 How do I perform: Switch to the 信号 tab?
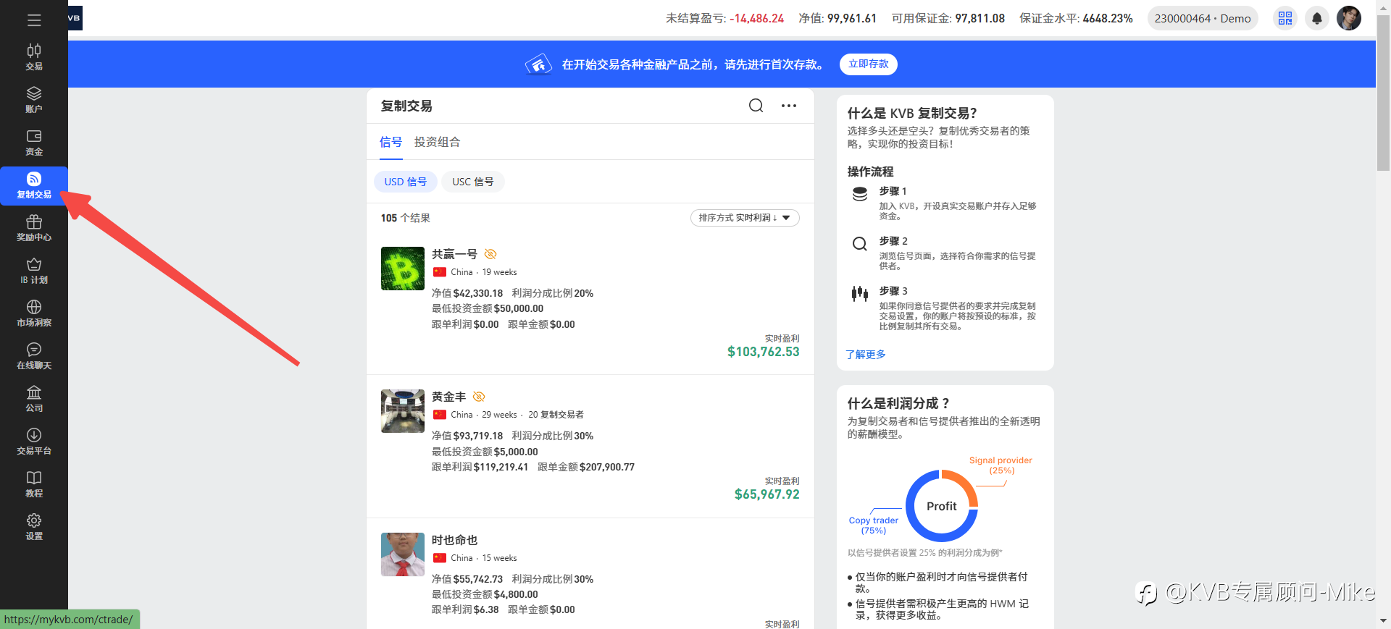[x=390, y=142]
